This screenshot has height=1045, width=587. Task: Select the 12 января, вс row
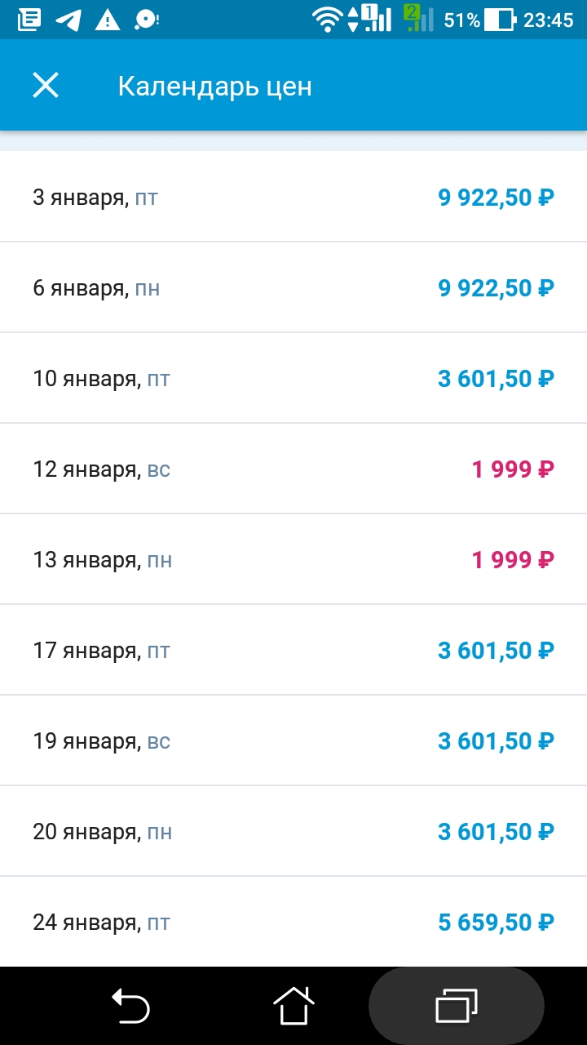tap(293, 469)
